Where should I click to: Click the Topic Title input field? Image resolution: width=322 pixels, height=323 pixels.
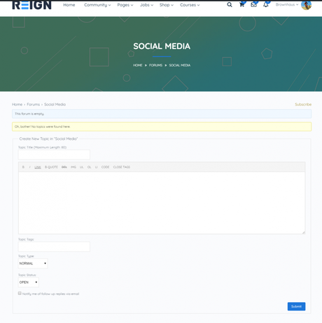pos(54,155)
